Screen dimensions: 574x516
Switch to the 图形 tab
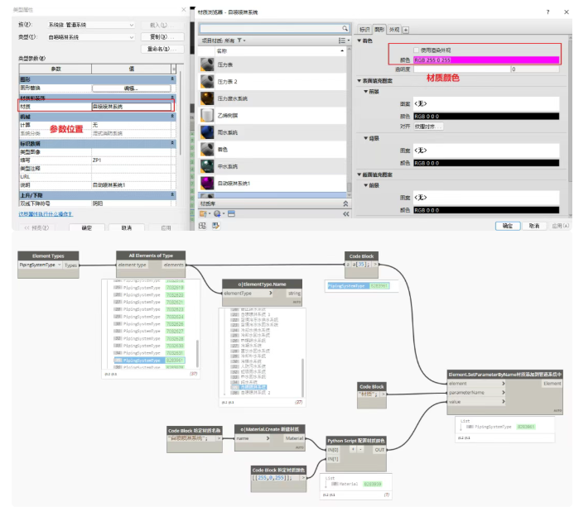coord(379,30)
